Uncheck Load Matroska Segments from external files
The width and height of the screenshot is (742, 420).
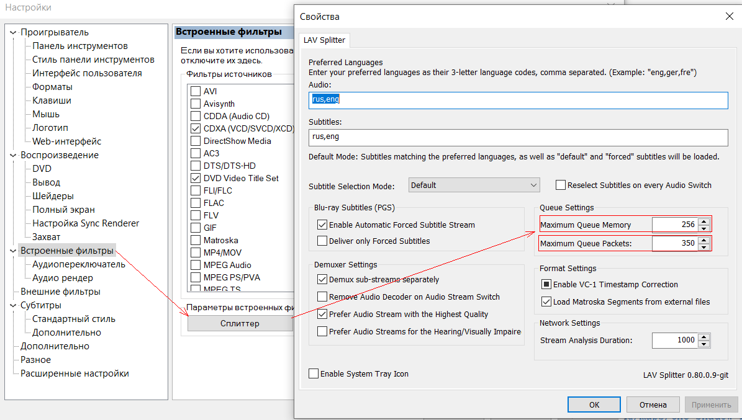(x=546, y=302)
